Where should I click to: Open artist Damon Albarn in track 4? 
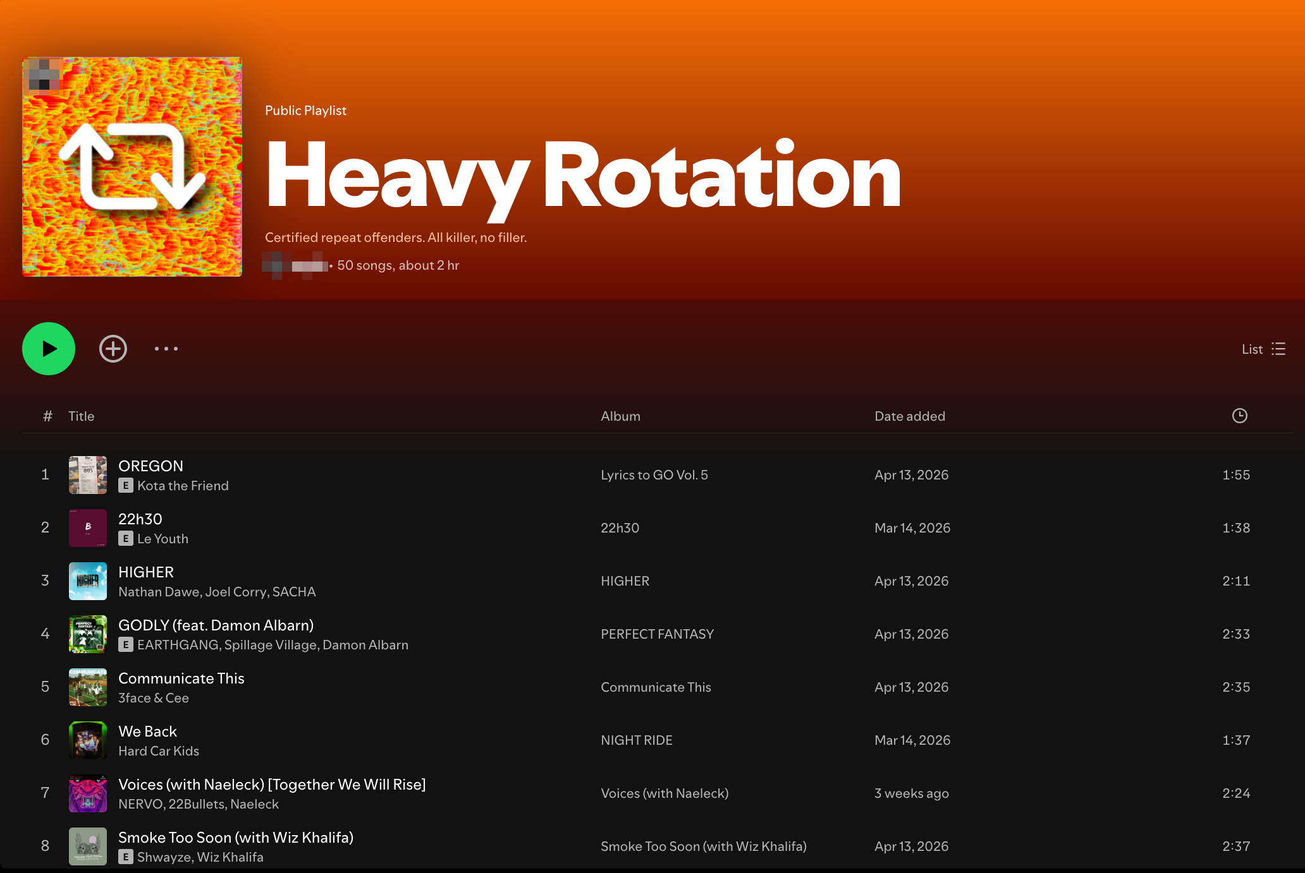(x=365, y=645)
